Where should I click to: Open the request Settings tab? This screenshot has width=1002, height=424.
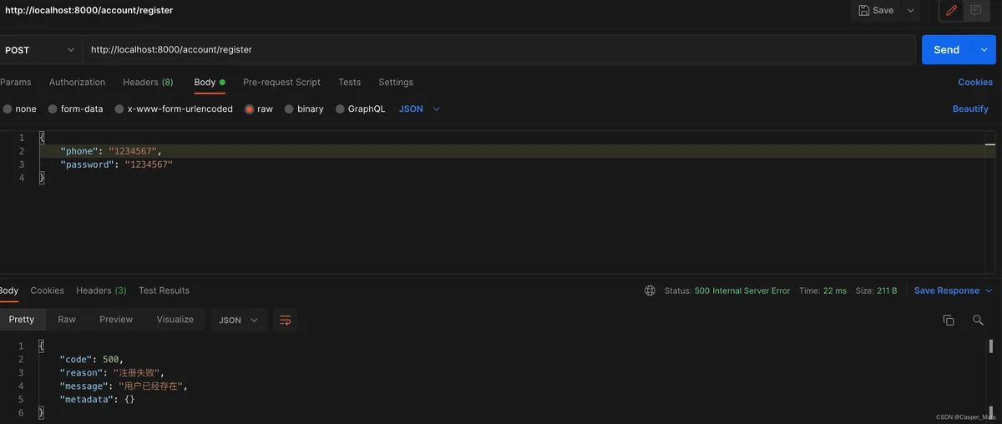pyautogui.click(x=396, y=83)
